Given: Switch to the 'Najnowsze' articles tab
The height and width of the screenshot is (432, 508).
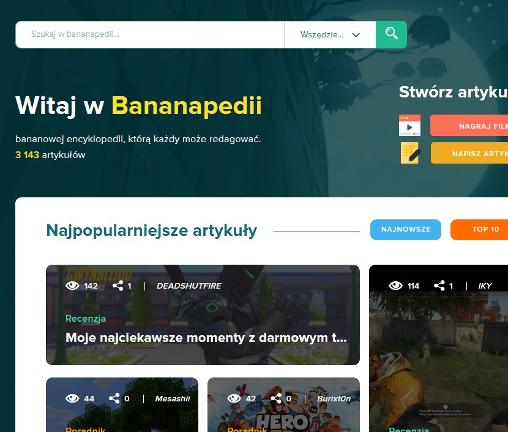Looking at the screenshot, I should [x=406, y=230].
